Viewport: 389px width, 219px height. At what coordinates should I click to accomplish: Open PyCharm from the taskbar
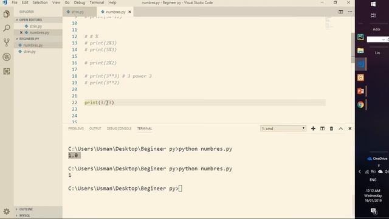pyautogui.click(x=360, y=37)
